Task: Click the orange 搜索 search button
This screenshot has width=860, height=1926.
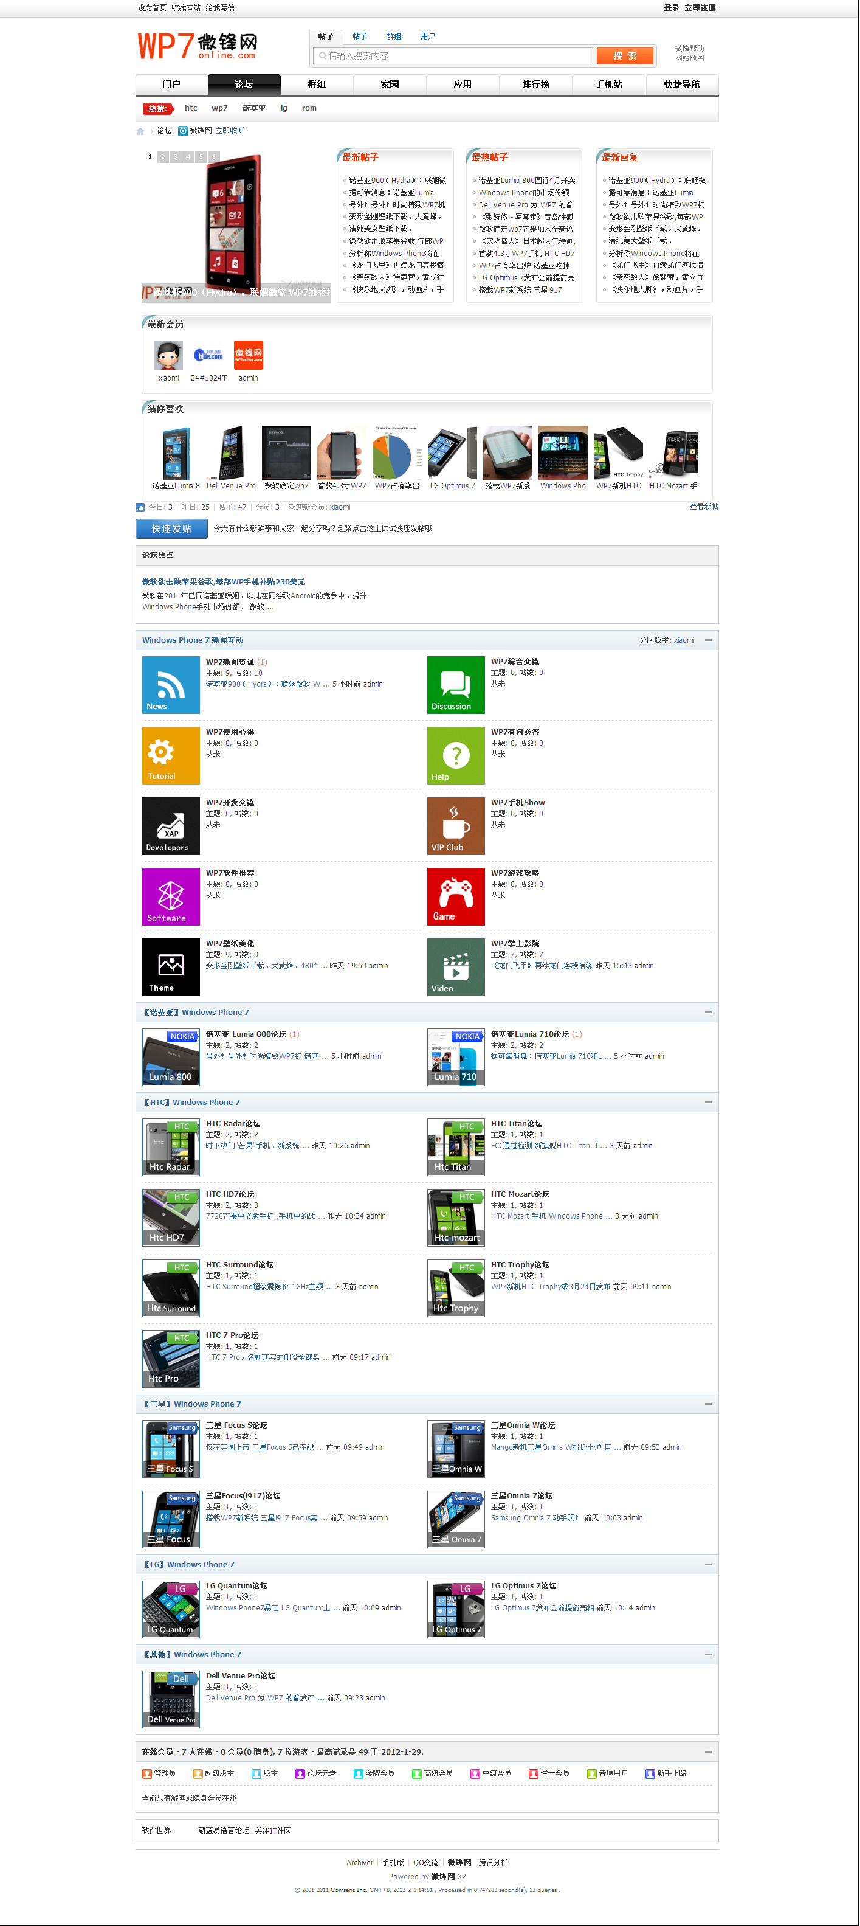Action: (625, 56)
